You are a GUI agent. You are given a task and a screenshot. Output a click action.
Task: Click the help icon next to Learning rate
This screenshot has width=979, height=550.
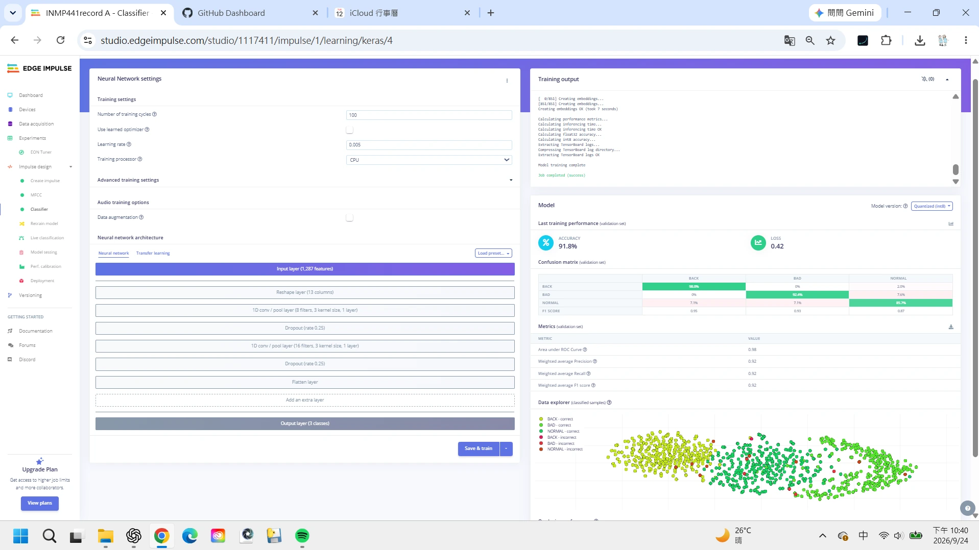pos(129,144)
